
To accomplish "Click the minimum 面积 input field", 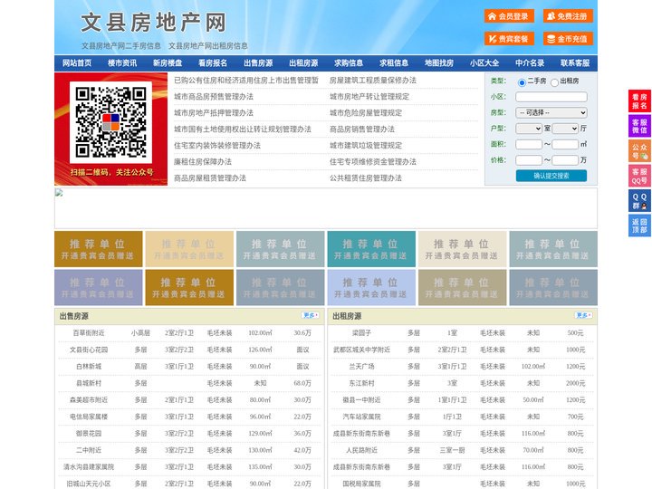I will point(529,144).
